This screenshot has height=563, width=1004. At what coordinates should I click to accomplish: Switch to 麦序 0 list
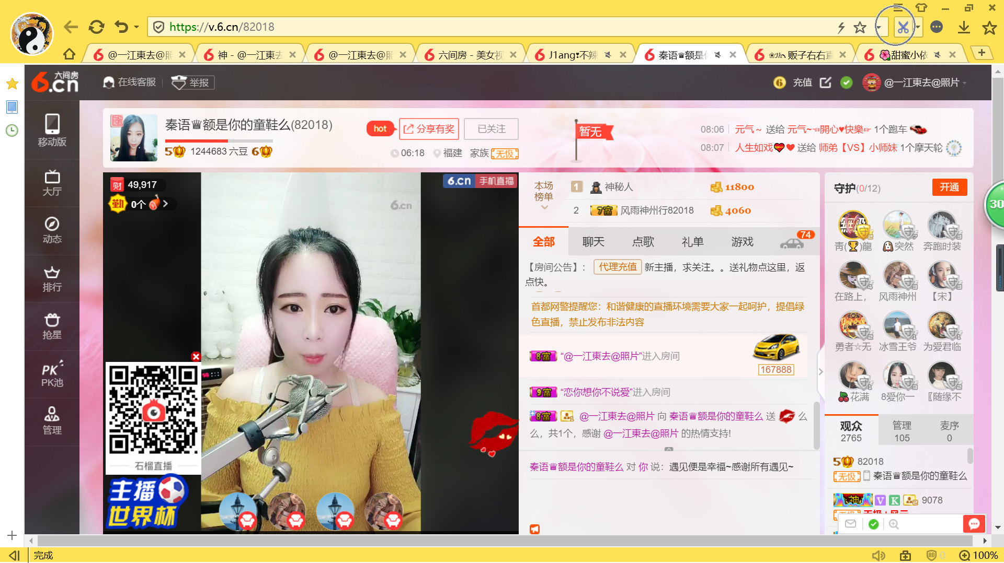tap(949, 431)
